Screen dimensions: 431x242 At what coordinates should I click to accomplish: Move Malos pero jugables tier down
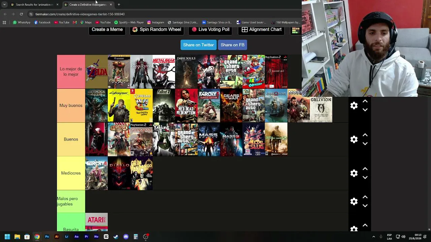click(x=365, y=206)
